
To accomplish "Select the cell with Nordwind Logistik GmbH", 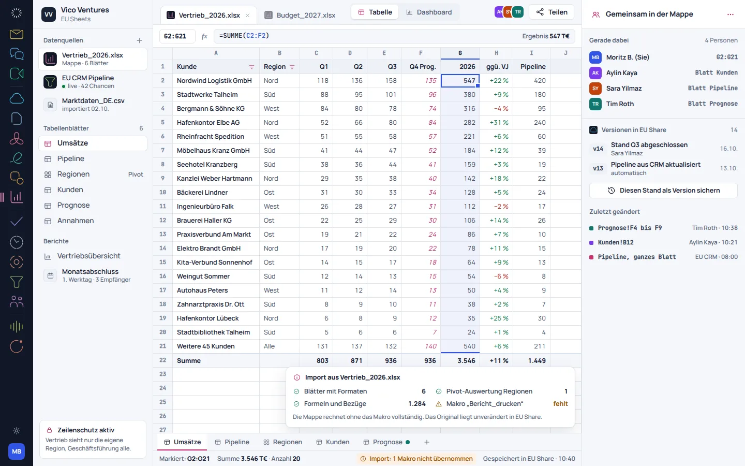I will pos(216,81).
